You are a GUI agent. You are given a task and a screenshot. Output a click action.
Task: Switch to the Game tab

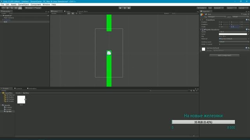click(x=68, y=11)
